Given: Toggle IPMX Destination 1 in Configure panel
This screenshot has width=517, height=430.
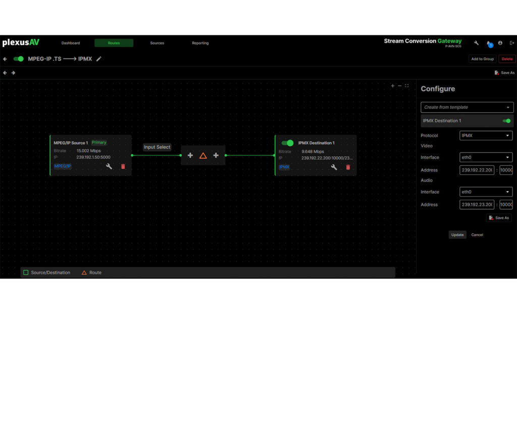Looking at the screenshot, I should (x=506, y=121).
